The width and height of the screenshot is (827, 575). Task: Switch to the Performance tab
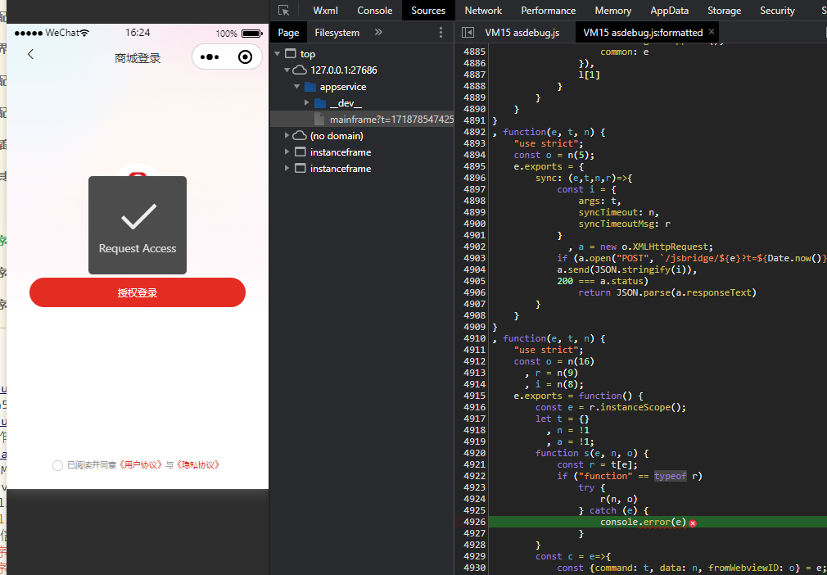549,11
